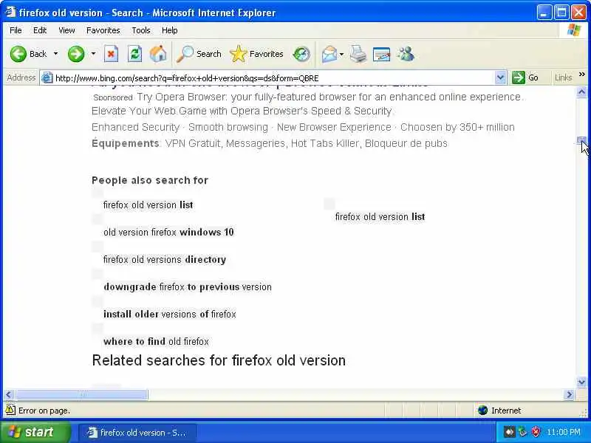Open the Tools menu
591x443 pixels.
click(141, 30)
